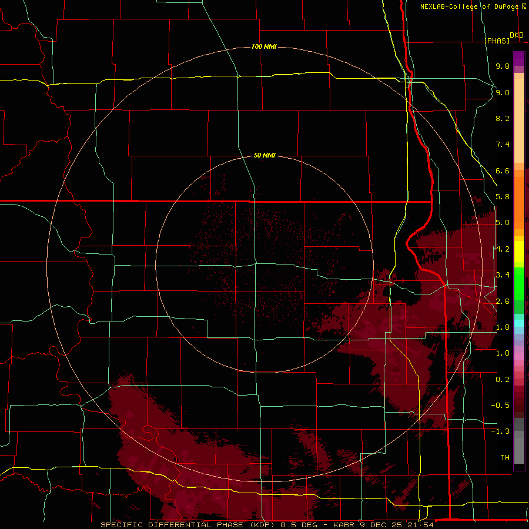Click the 50 NMI range ring label
529x529 pixels.
click(x=264, y=155)
